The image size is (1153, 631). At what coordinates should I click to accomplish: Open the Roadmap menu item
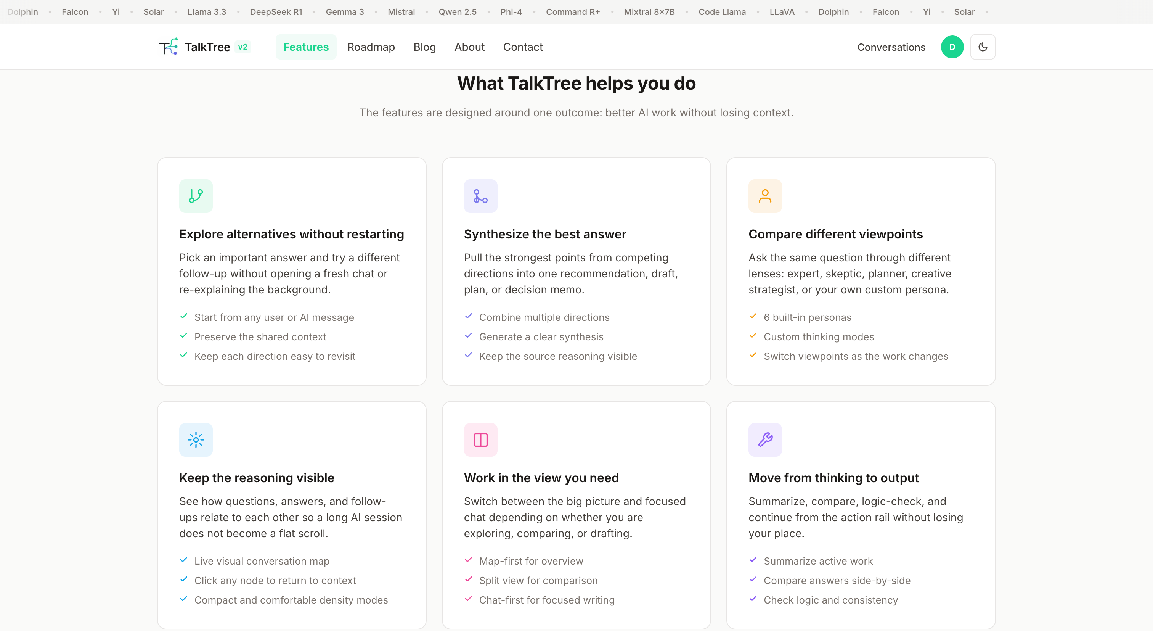[371, 47]
